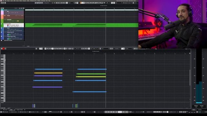
Task: Select the HALion Sonic 01 02 track name
Action: pos(11,36)
